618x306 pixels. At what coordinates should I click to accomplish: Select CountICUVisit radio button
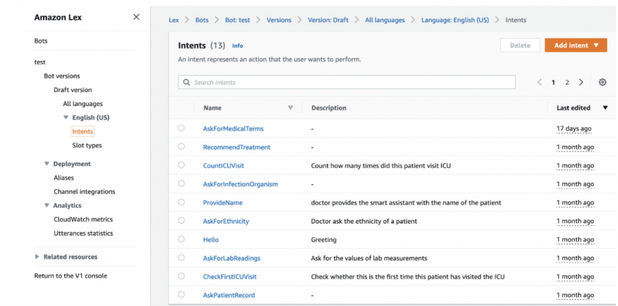181,165
